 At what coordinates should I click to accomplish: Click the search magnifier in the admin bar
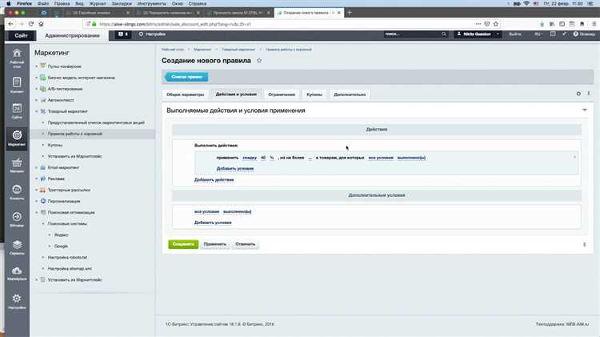pos(444,34)
